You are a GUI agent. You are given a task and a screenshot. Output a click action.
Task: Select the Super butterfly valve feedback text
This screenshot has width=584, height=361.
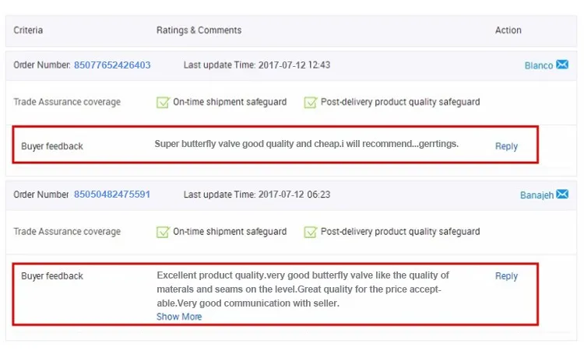[306, 144]
